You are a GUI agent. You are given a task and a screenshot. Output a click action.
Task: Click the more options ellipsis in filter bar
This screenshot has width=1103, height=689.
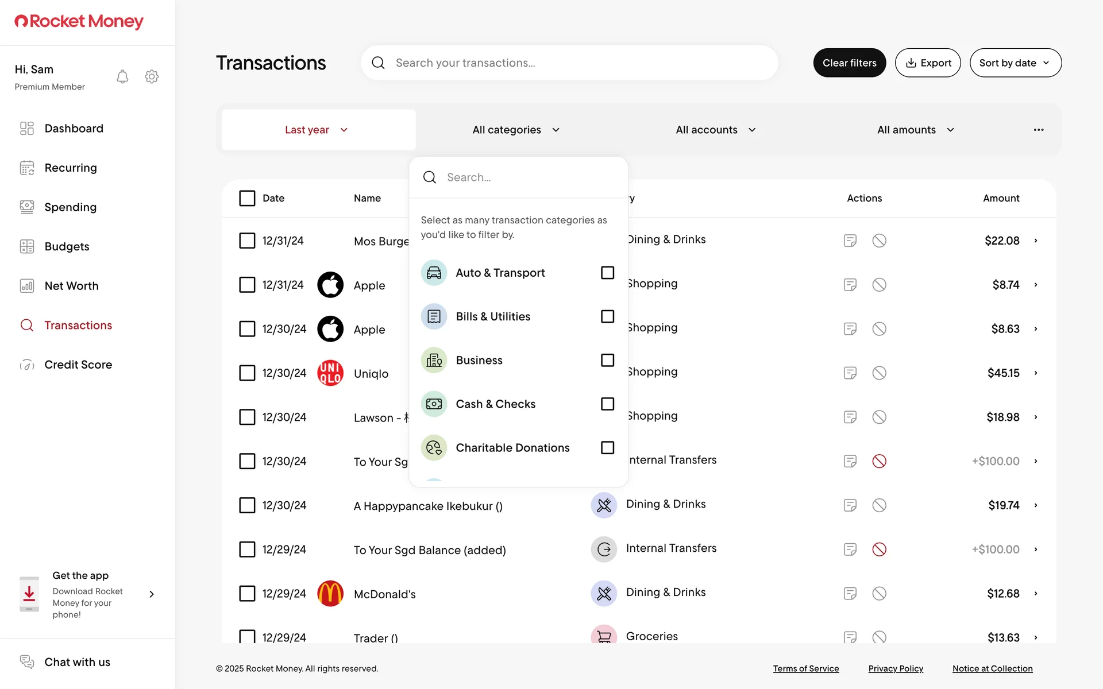point(1038,130)
